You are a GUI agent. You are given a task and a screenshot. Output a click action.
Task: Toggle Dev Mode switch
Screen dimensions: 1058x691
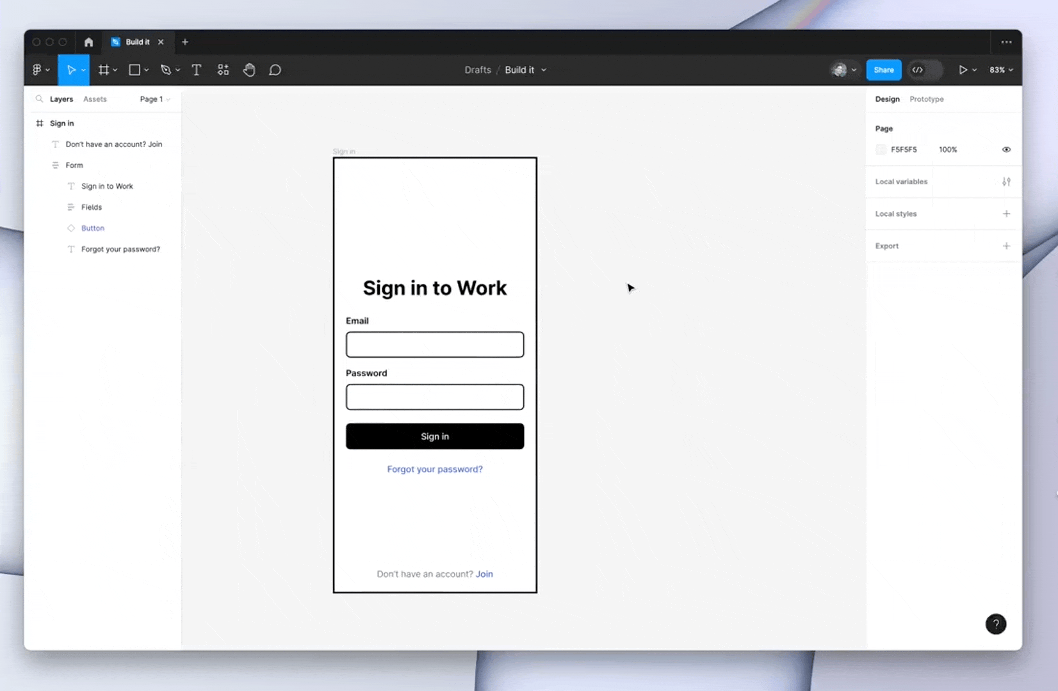[x=925, y=70]
